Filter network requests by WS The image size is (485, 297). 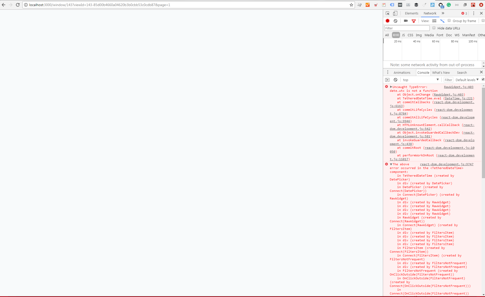pos(457,35)
